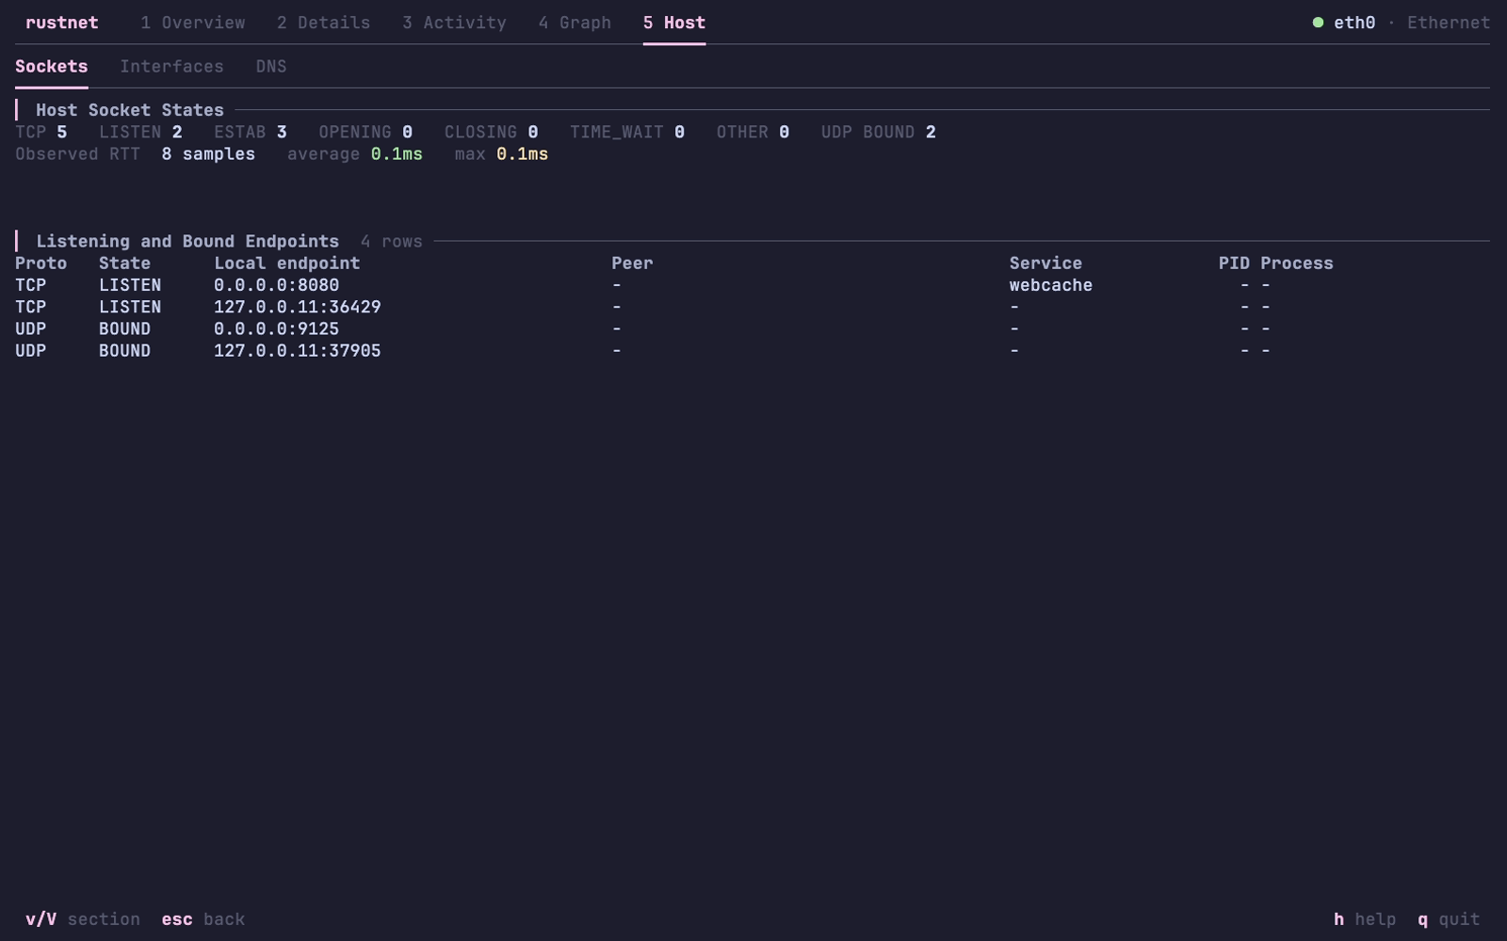This screenshot has height=941, width=1507.
Task: Click the Host Socket States heading
Action: [x=130, y=110]
